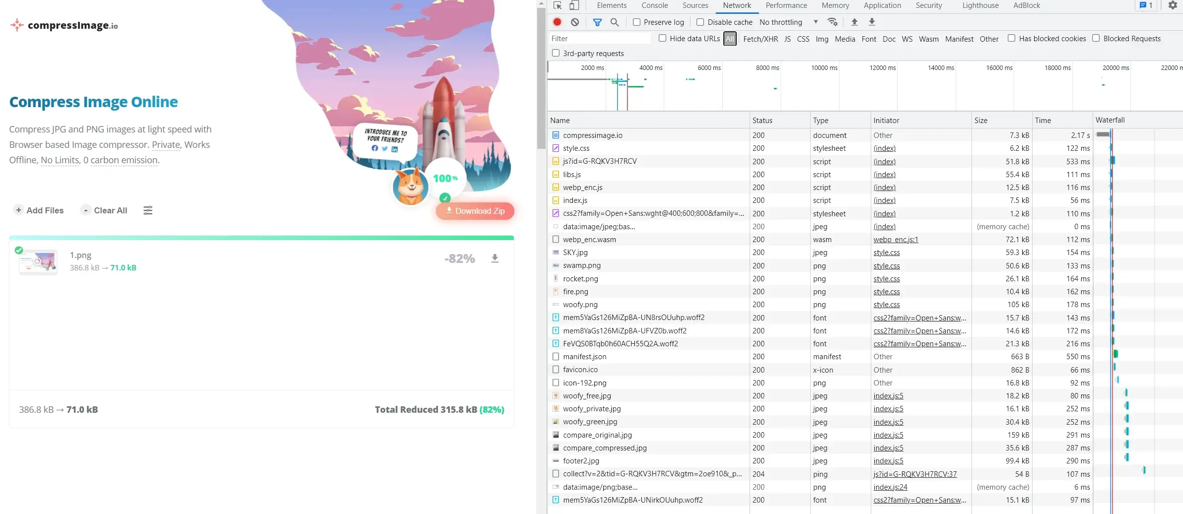1183x514 pixels.
Task: Clear the network log with the clear icon
Action: [575, 22]
